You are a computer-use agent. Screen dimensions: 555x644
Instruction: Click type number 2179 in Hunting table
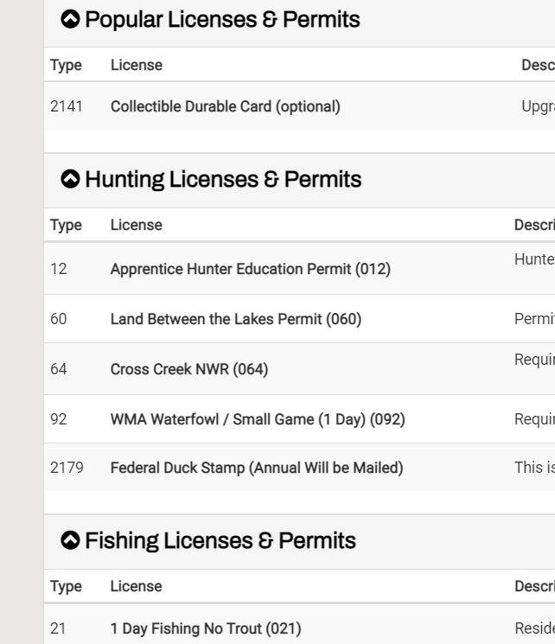67,468
